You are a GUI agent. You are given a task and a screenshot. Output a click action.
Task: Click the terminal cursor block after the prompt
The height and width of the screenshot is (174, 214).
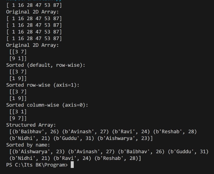[x=72, y=165]
